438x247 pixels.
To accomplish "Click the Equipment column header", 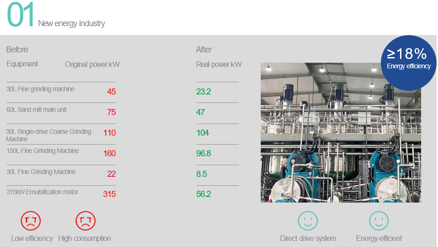I will [23, 64].
